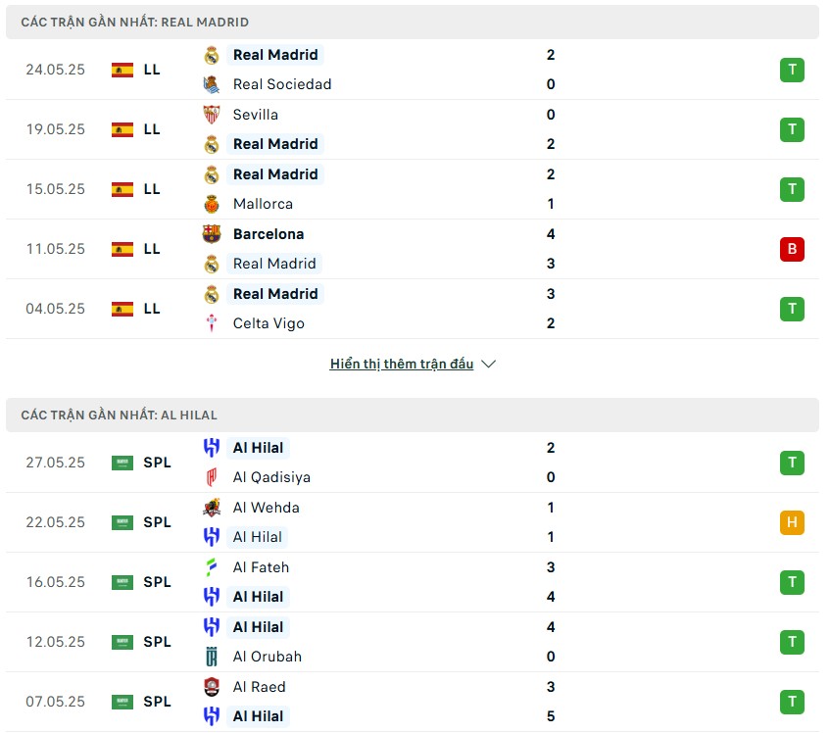Click the Real Sociedad club crest

pos(212,84)
